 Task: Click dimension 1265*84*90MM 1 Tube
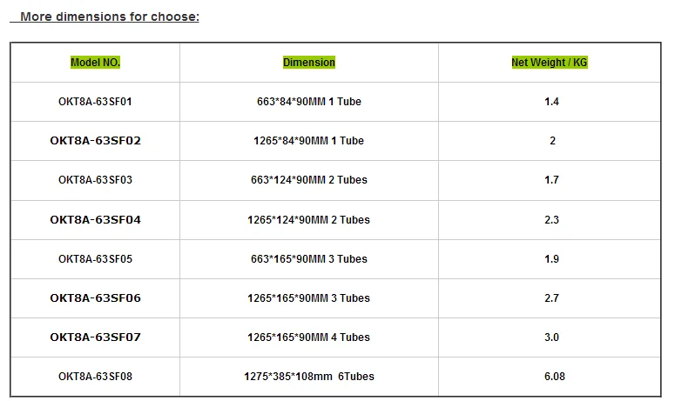tap(309, 141)
